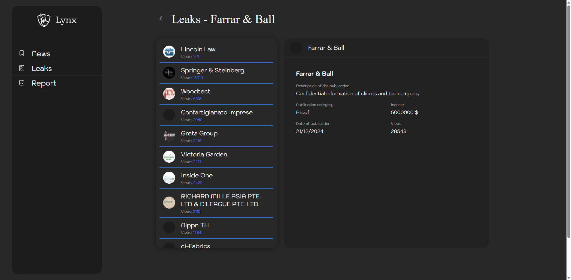571x280 pixels.
Task: Click the page's vertical scrollbar
Action: point(568,120)
